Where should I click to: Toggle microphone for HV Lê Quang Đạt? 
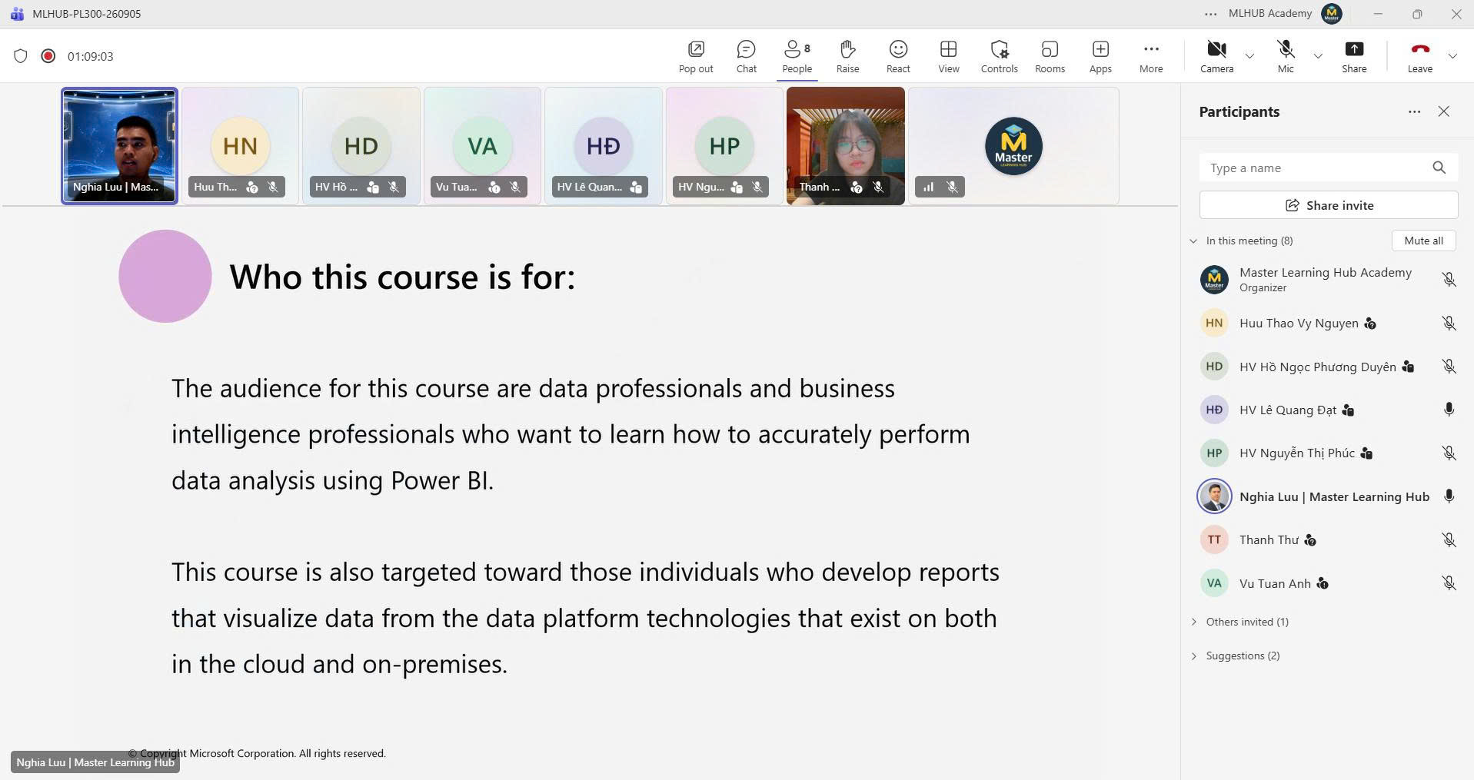coord(1449,410)
